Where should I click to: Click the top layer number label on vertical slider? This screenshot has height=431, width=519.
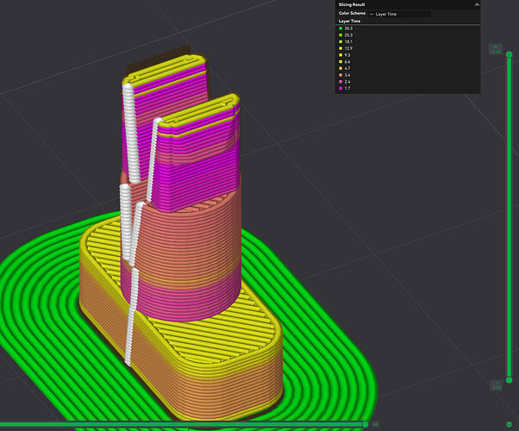click(x=496, y=49)
